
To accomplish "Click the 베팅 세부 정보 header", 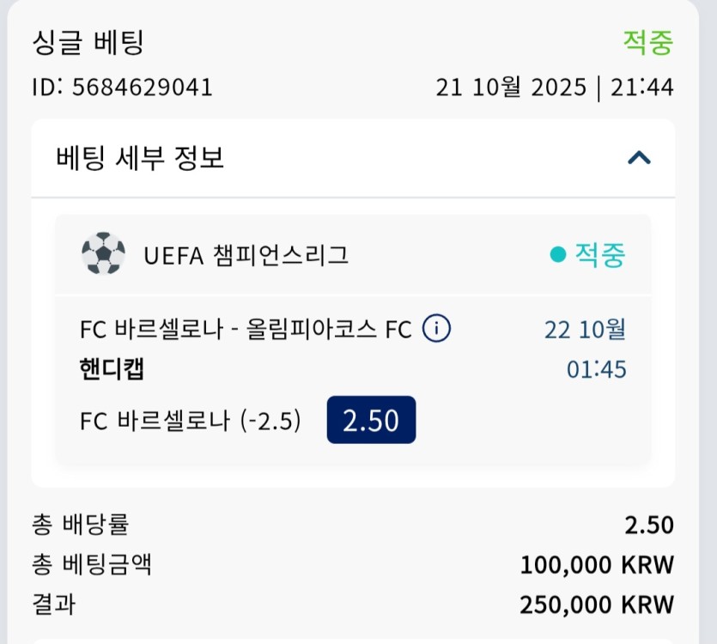I will pos(140,158).
